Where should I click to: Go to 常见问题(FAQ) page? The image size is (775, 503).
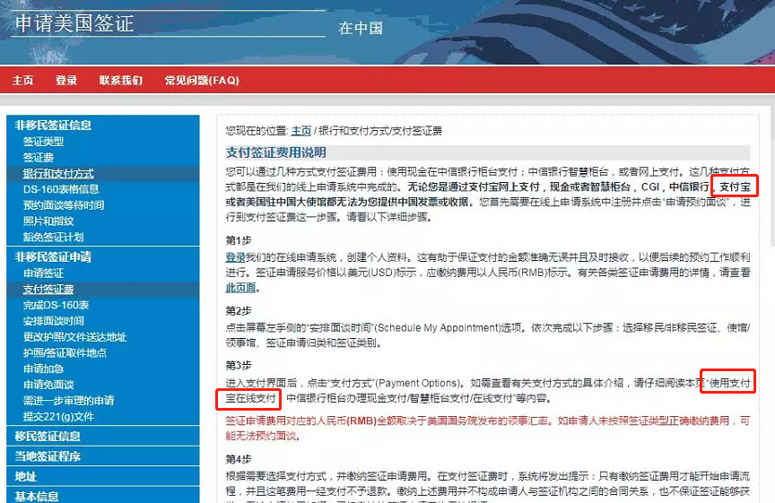[x=202, y=80]
